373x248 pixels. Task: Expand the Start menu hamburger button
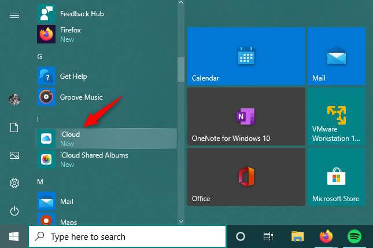[14, 16]
